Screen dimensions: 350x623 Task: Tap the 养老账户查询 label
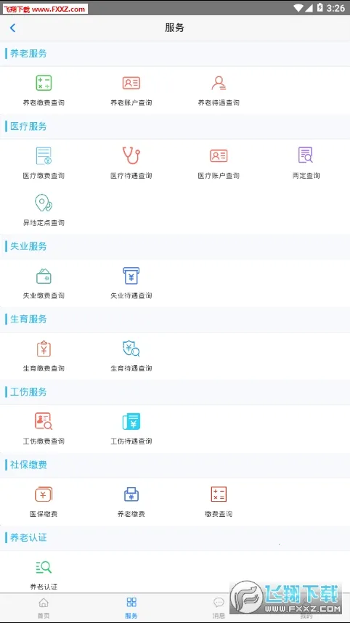point(131,103)
